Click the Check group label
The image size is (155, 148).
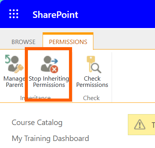91,98
